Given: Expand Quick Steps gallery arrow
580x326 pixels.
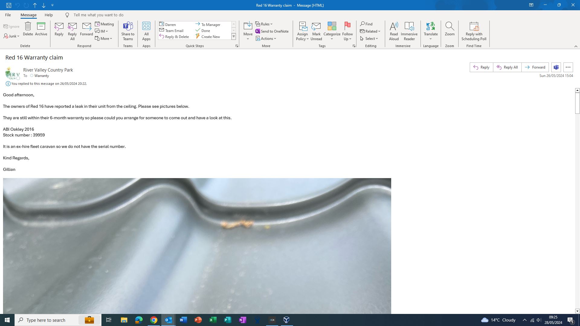Looking at the screenshot, I should click(234, 37).
